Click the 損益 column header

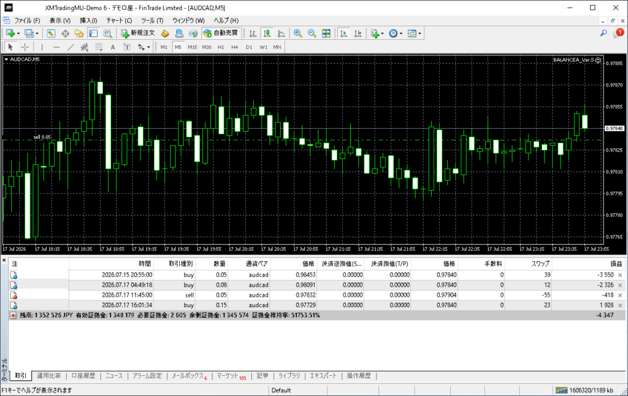[x=616, y=264]
